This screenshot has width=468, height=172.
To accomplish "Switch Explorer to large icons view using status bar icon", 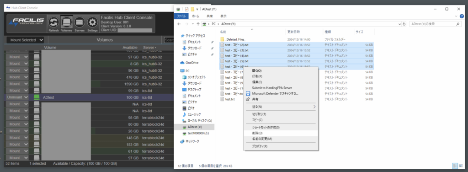I will 461,166.
